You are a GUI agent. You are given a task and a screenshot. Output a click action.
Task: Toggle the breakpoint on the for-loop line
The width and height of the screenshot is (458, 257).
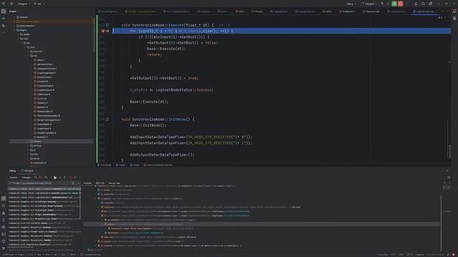coord(103,31)
